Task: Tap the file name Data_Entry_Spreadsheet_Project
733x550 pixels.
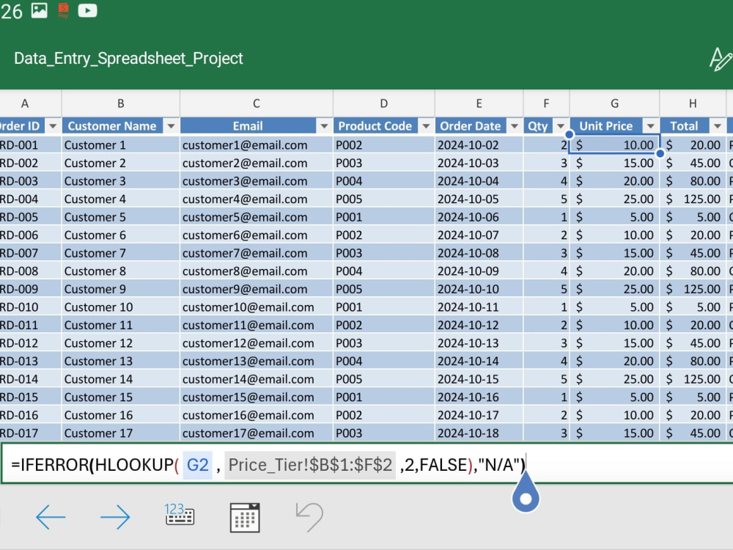Action: 128,59
